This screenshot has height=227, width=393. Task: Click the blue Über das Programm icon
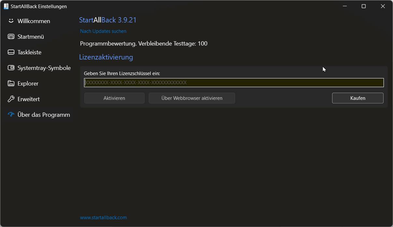(x=11, y=114)
